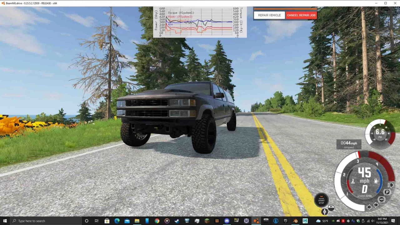Engage the handbrake H icon
400x225 pixels.
331,207
